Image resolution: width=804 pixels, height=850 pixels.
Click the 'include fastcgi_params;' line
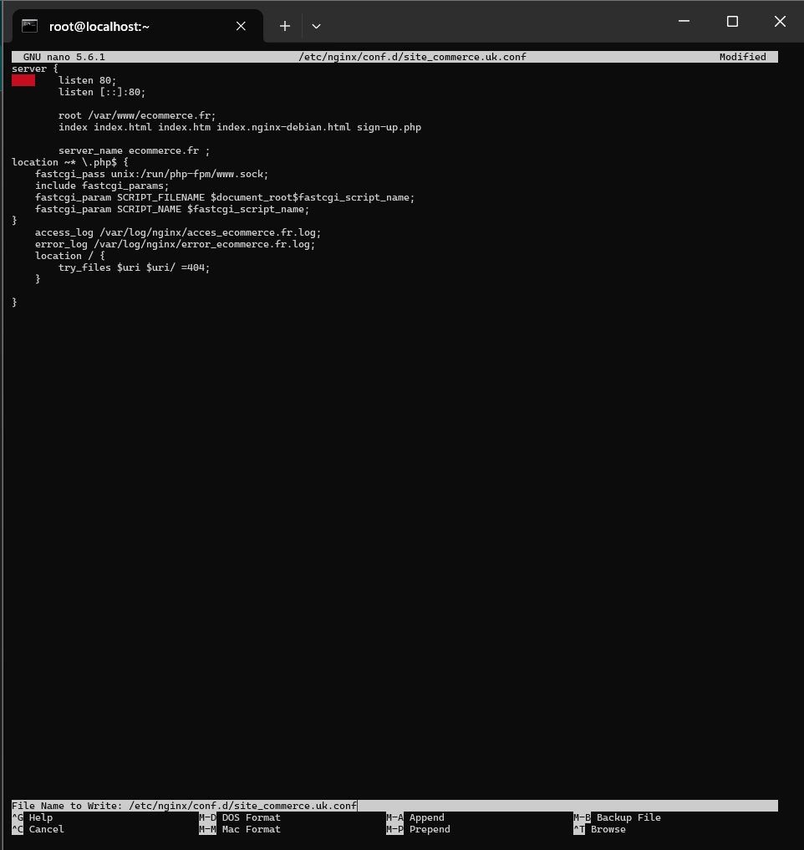[x=102, y=186]
